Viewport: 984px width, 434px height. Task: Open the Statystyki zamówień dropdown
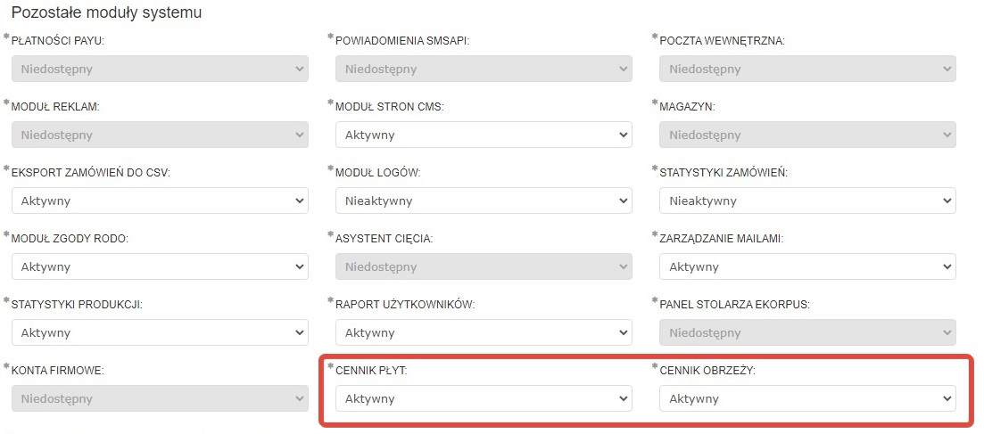pos(807,201)
